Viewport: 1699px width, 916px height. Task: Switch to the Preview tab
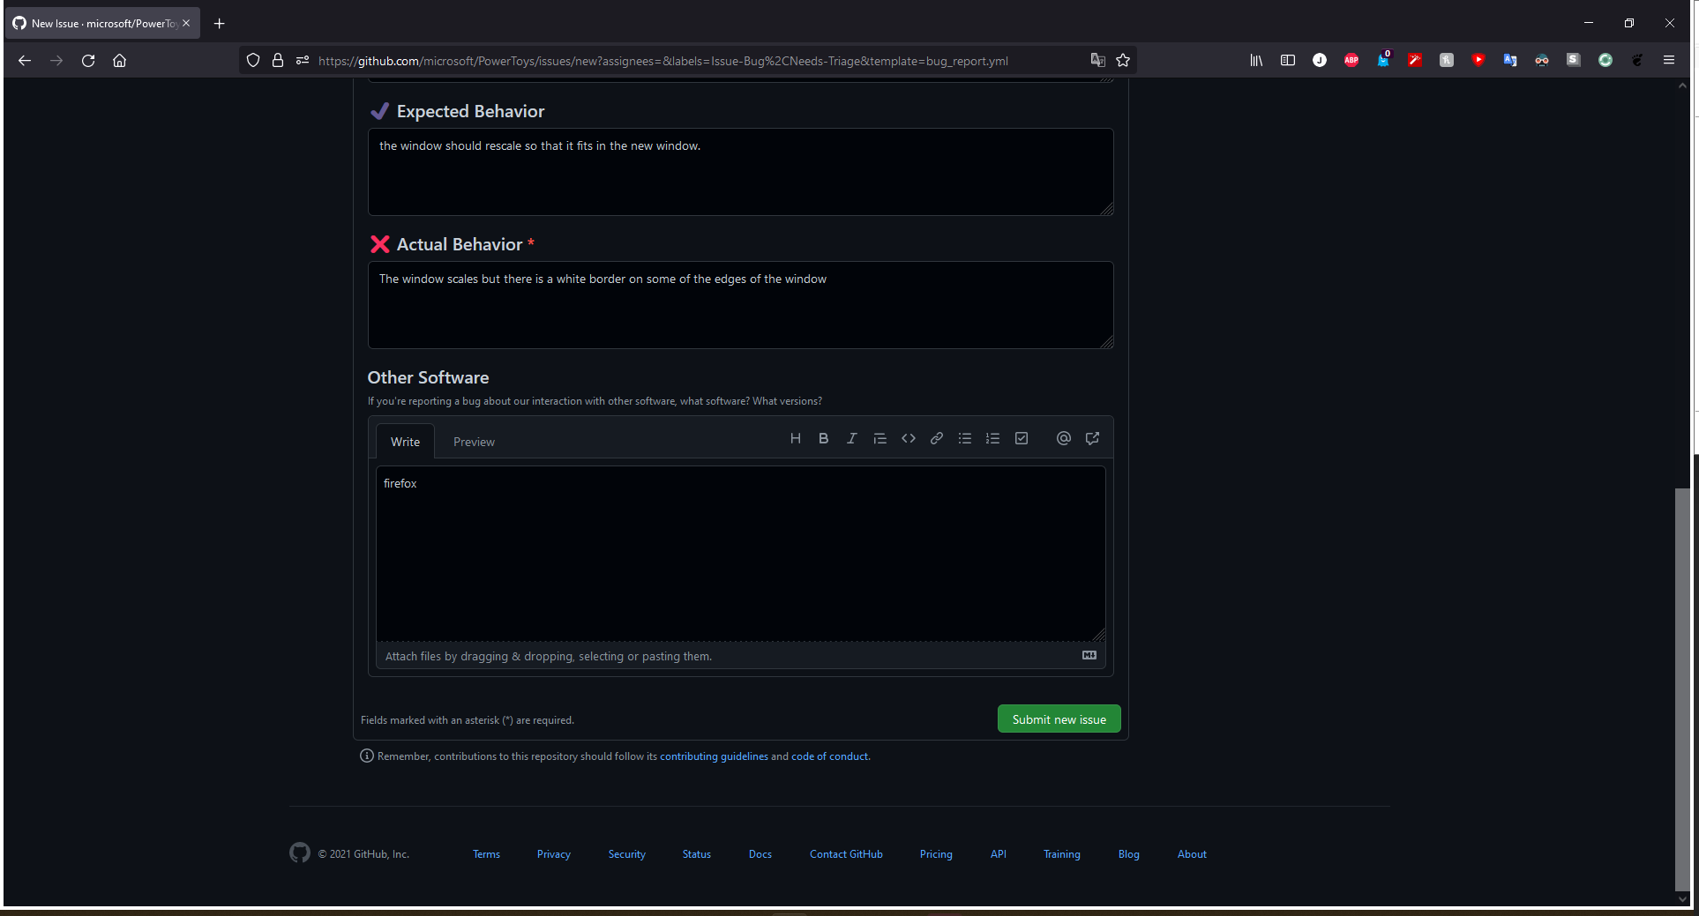[x=474, y=441]
